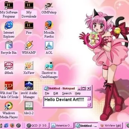Click the Internet Explorer quick launch icon

point(6,126)
